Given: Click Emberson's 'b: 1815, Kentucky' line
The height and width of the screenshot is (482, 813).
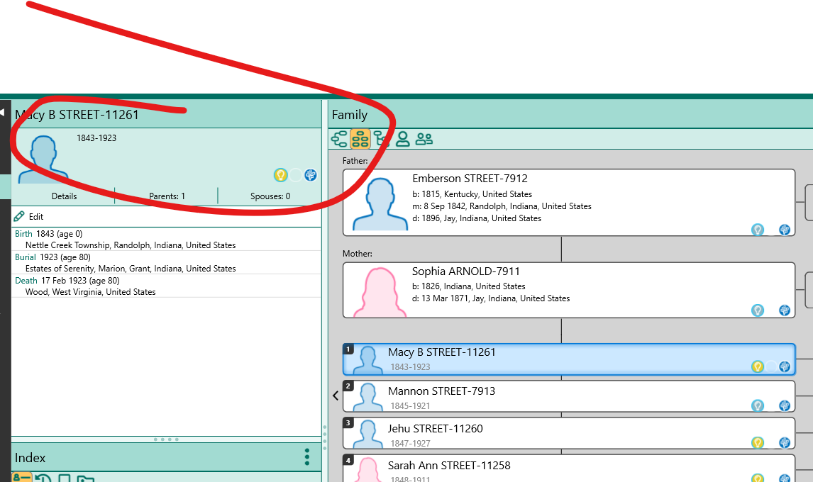Looking at the screenshot, I should coord(472,194).
